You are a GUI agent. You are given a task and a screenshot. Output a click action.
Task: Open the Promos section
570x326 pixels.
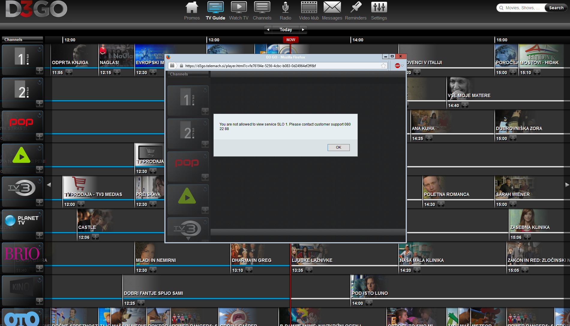point(192,11)
